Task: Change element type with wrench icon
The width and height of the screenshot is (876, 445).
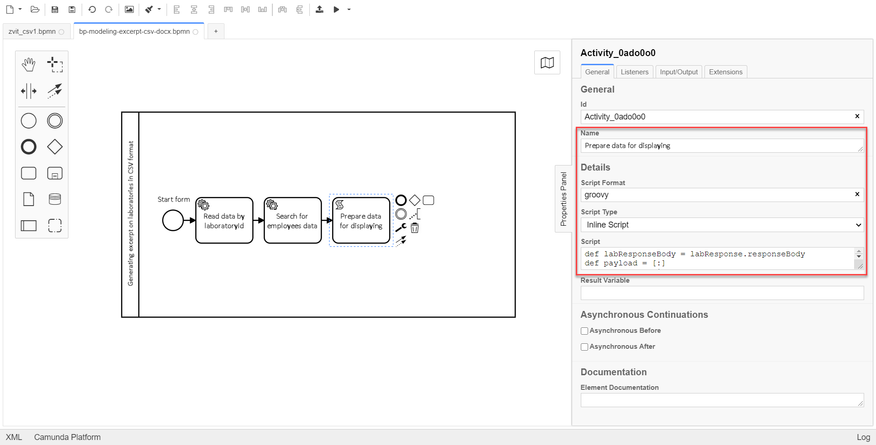Action: pos(401,228)
